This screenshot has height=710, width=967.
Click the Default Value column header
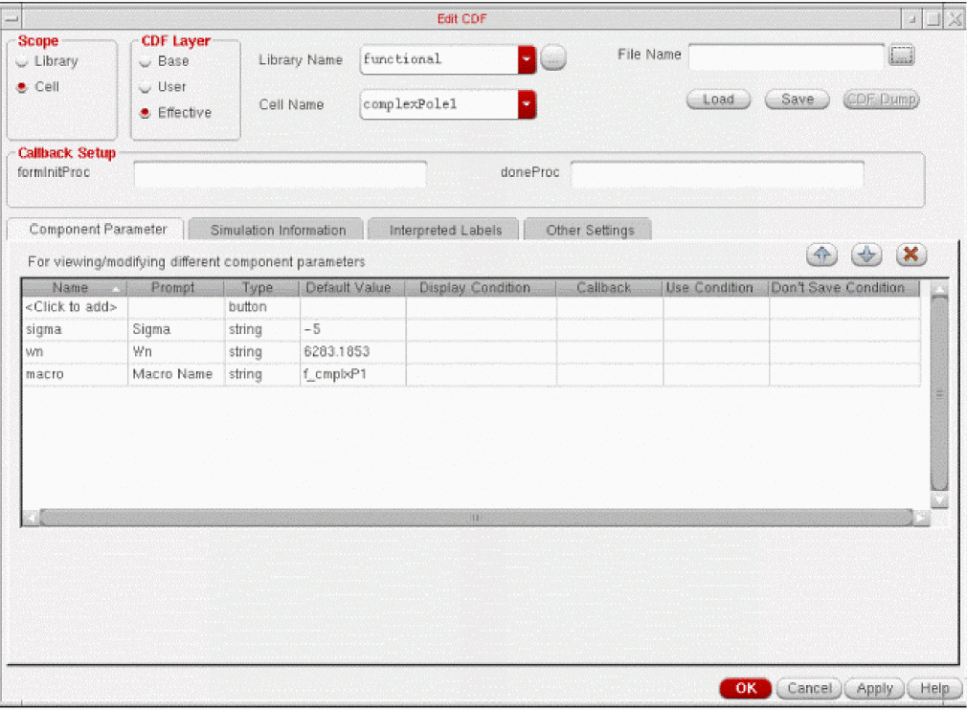tap(352, 288)
